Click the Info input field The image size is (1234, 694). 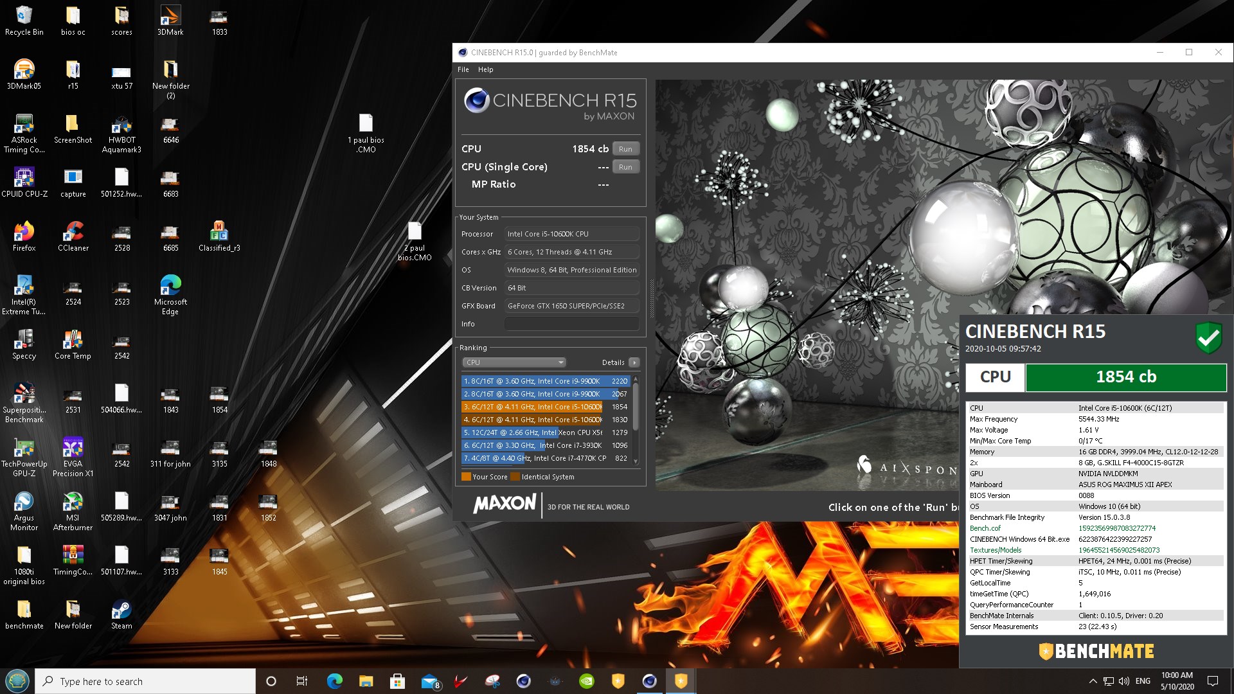[572, 324]
